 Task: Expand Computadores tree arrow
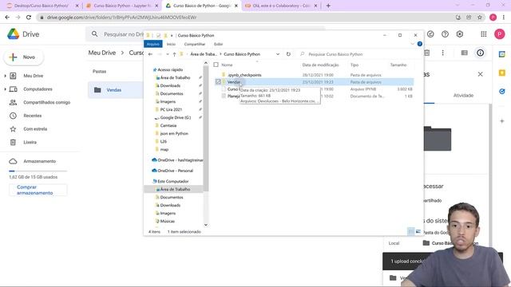[5, 89]
